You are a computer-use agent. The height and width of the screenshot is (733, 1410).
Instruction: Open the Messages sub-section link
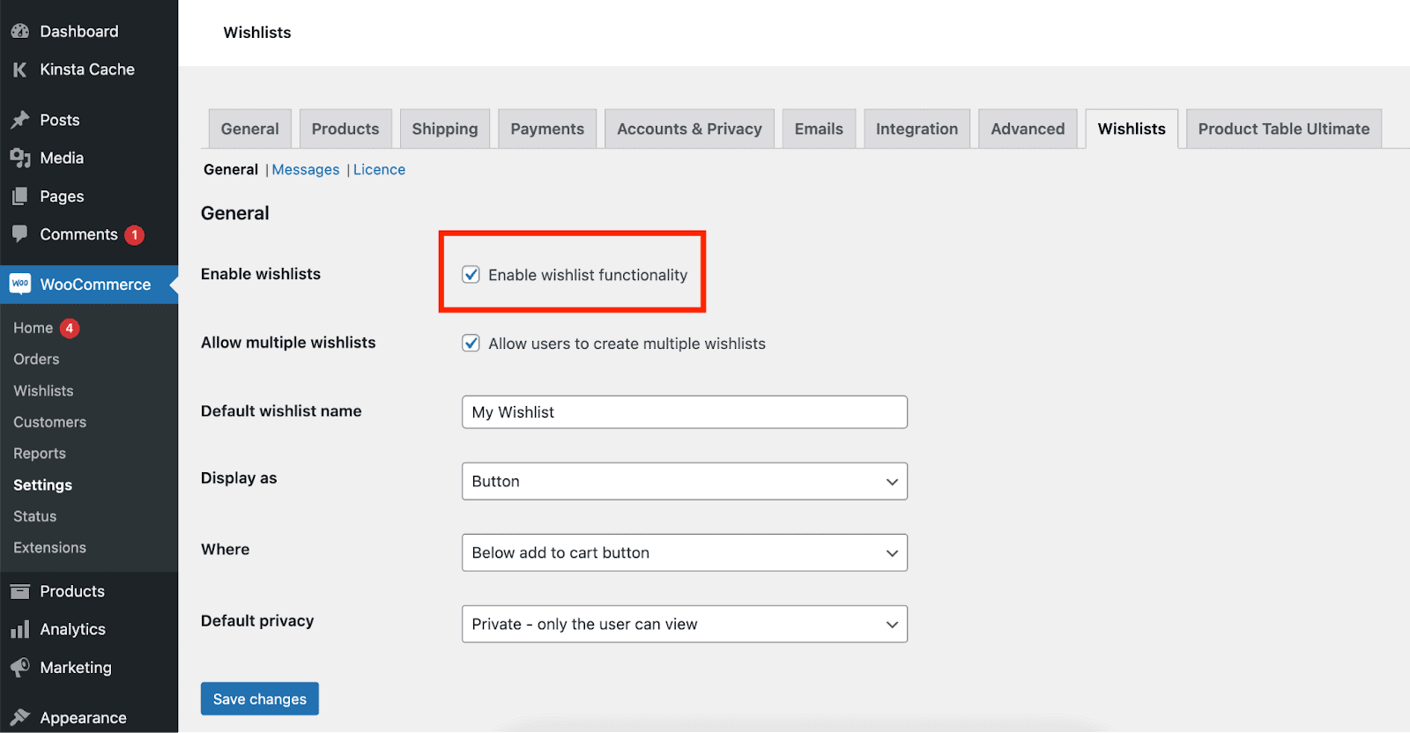click(x=306, y=169)
